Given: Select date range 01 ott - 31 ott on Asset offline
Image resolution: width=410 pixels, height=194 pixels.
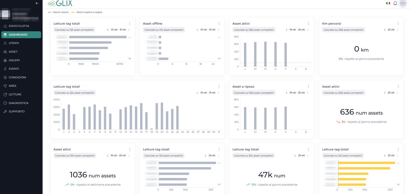Looking at the screenshot, I should pyautogui.click(x=208, y=30).
